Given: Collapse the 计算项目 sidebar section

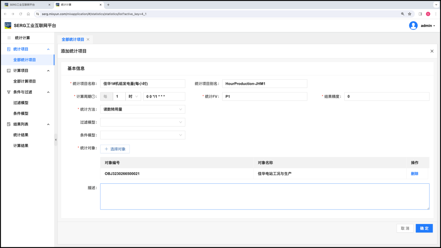Looking at the screenshot, I should click(48, 71).
